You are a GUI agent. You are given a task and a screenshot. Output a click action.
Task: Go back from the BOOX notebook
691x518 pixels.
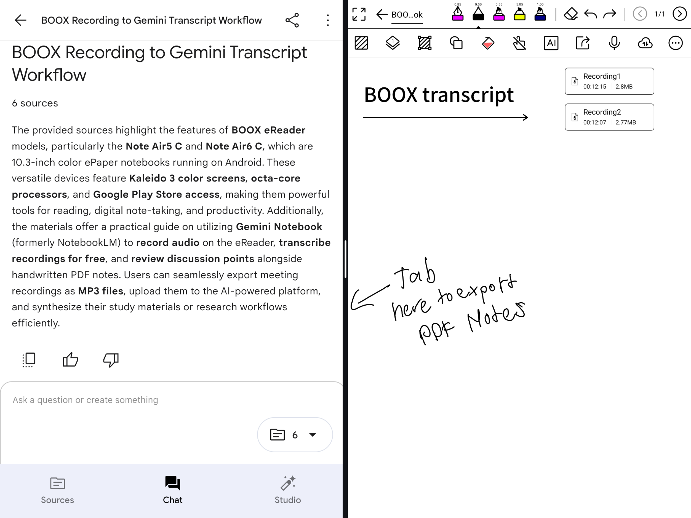pos(382,14)
